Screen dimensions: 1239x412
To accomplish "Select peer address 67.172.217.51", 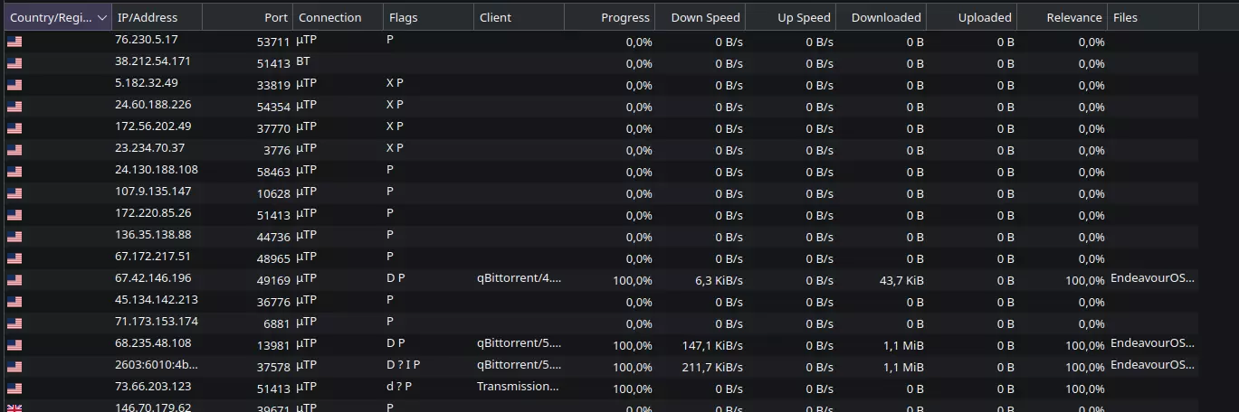I will 153,257.
